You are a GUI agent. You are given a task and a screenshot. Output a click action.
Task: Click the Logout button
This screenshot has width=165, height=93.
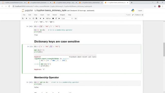point(140,11)
